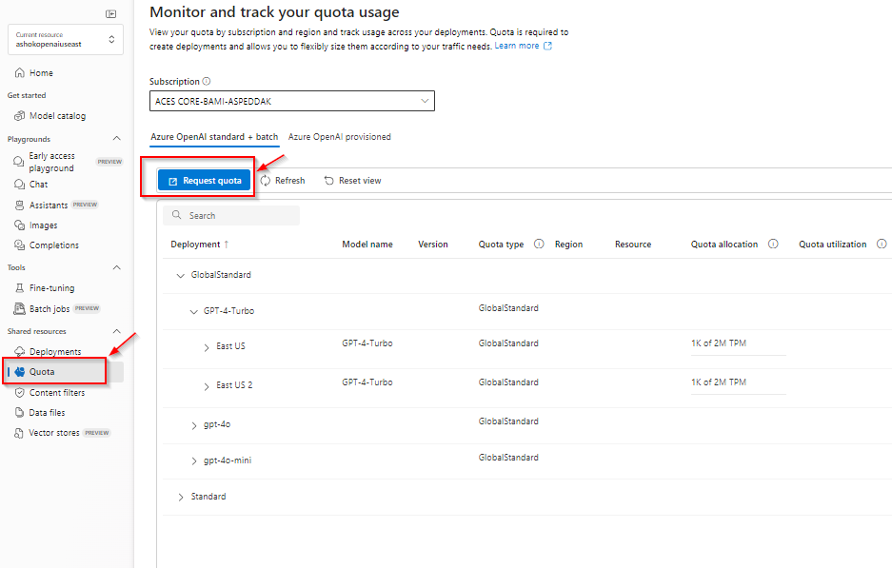892x568 pixels.
Task: Open the Assistants icon
Action: [19, 206]
